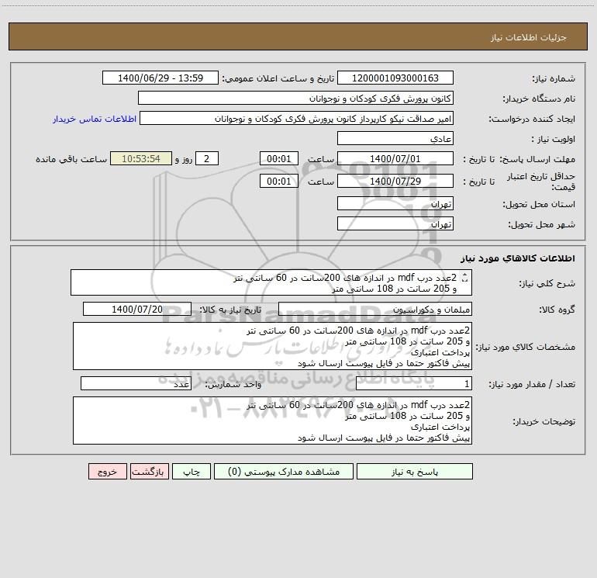Viewport: 597px width, 578px height.
Task: Click price validity date 1400/07/29
Action: (x=395, y=181)
